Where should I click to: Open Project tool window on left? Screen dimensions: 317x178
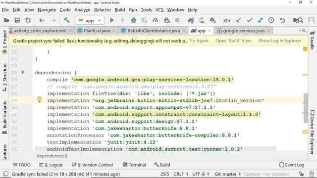coord(4,42)
